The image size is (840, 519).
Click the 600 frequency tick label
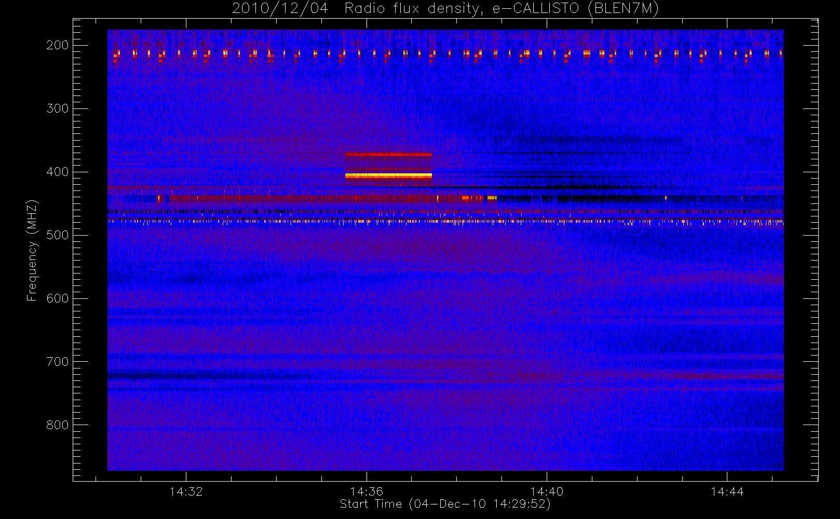tap(58, 298)
